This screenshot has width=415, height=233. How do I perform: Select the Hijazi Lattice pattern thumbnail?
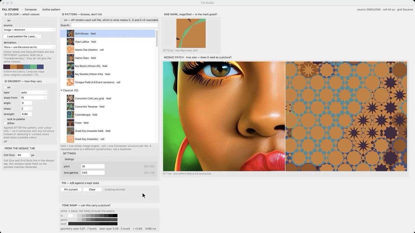pos(70,42)
